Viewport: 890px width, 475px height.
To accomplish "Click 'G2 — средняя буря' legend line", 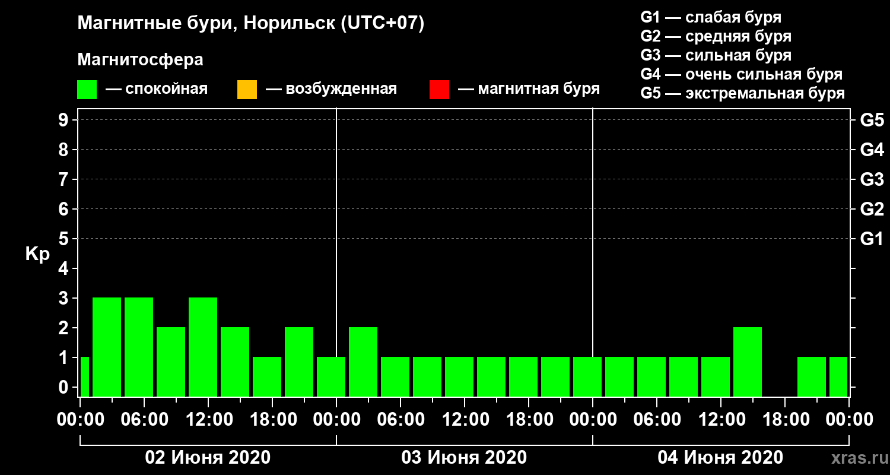I will [716, 36].
